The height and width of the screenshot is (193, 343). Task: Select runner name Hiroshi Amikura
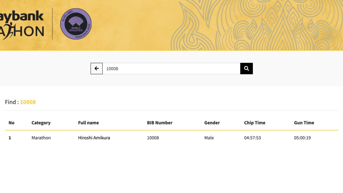(94, 138)
